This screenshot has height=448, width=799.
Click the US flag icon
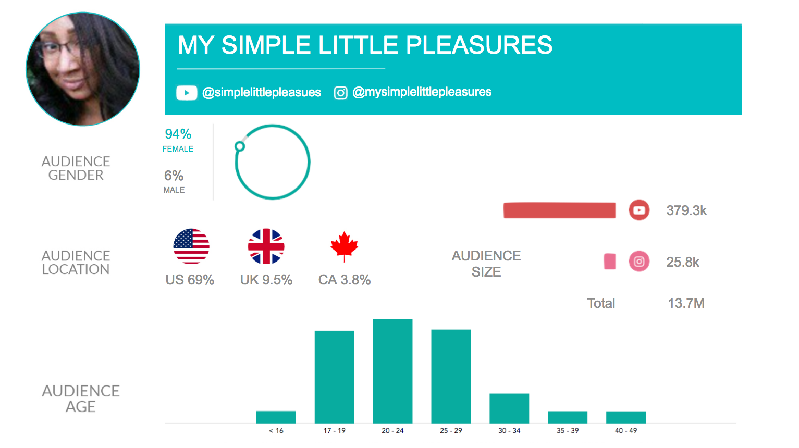coord(191,246)
